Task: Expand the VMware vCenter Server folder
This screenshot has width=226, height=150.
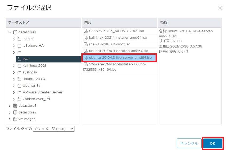Action: 14,92
